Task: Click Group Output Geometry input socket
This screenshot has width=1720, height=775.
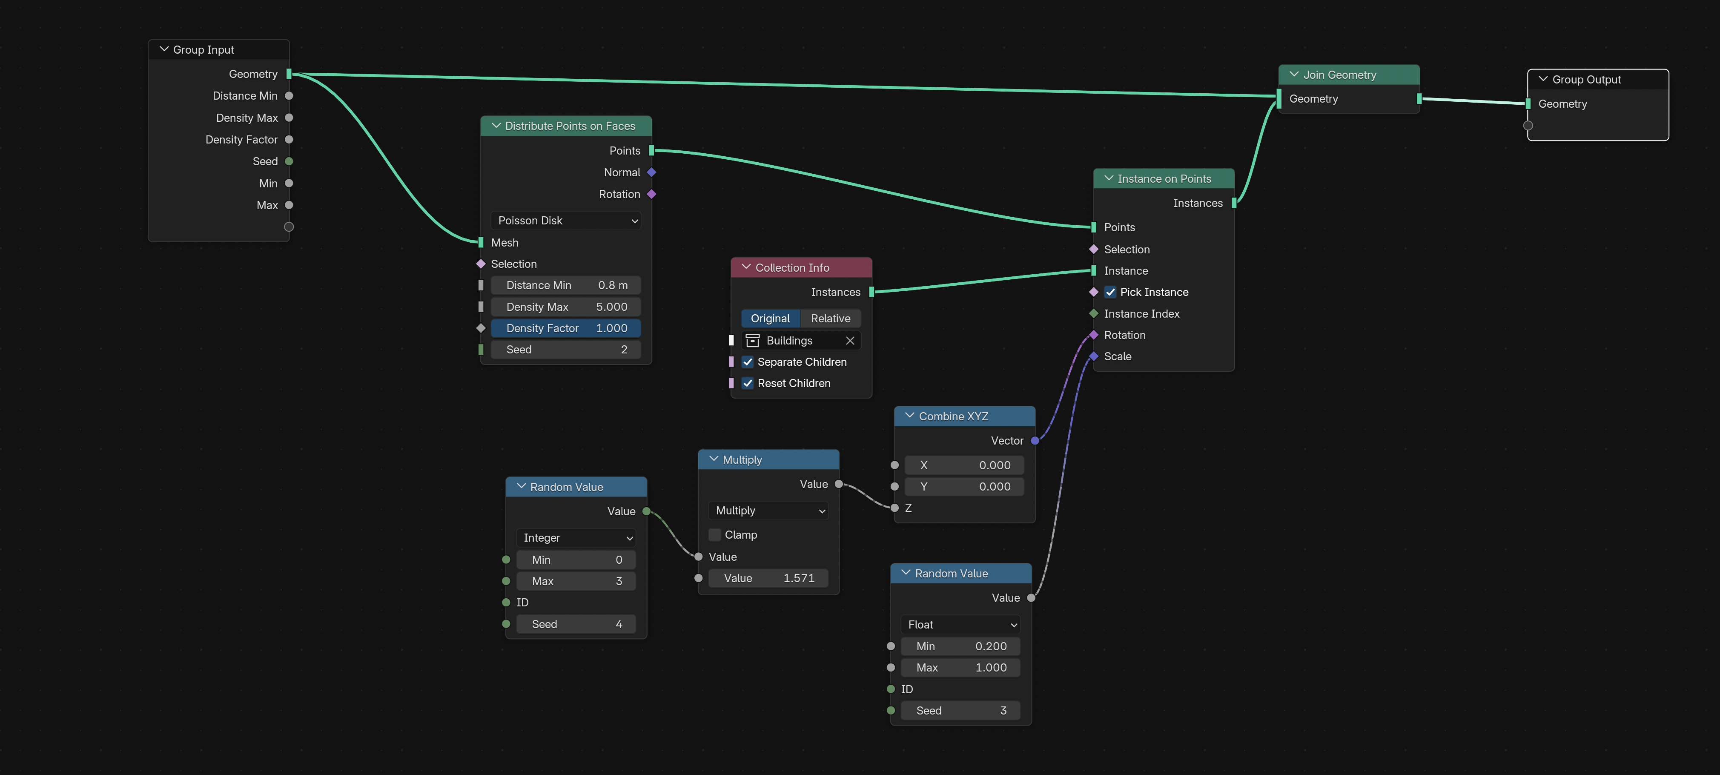Action: 1528,103
